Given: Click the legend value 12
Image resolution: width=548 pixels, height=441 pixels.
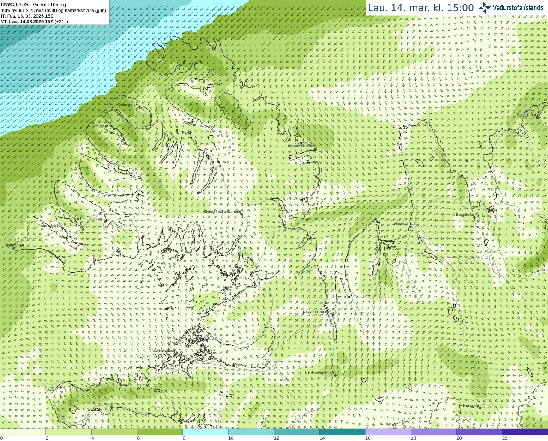Looking at the screenshot, I should coord(276,438).
